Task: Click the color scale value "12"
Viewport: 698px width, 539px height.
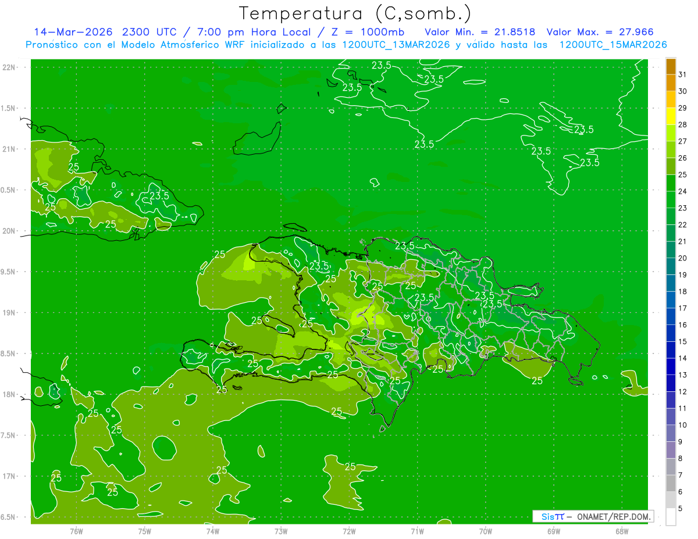Action: click(x=683, y=391)
